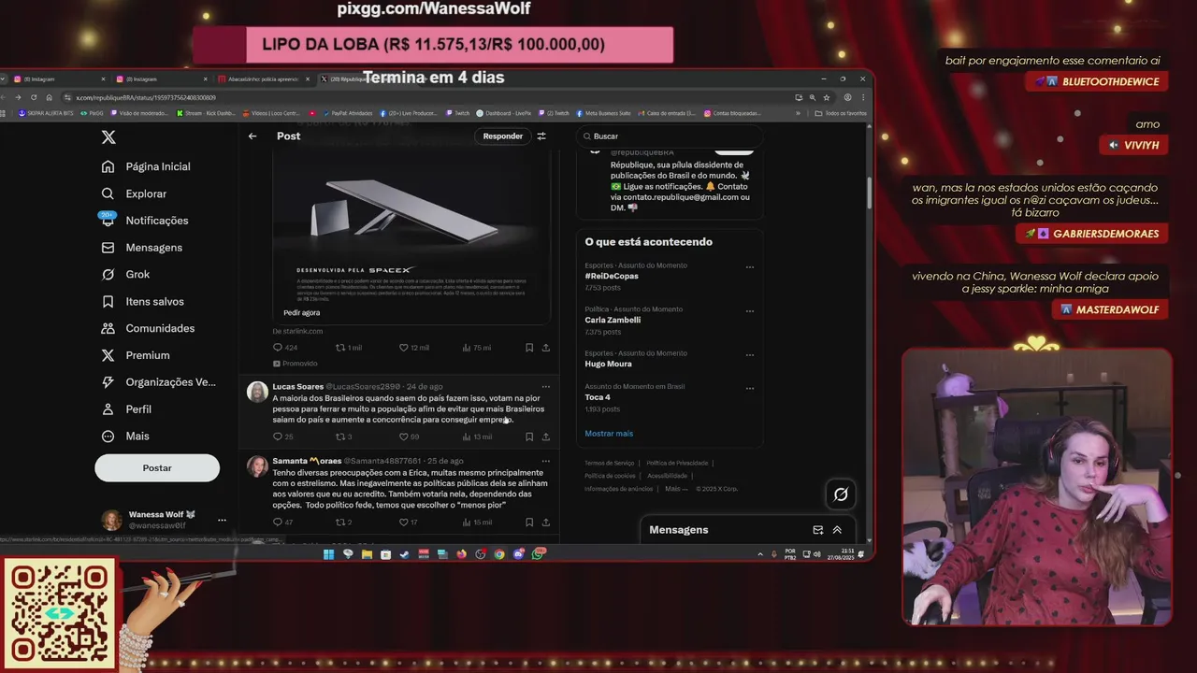Open Perfil in sidebar
The height and width of the screenshot is (673, 1197).
126,409
